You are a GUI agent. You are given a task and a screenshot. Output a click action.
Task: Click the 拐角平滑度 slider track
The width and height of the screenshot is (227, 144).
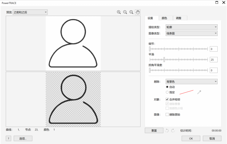(179, 70)
